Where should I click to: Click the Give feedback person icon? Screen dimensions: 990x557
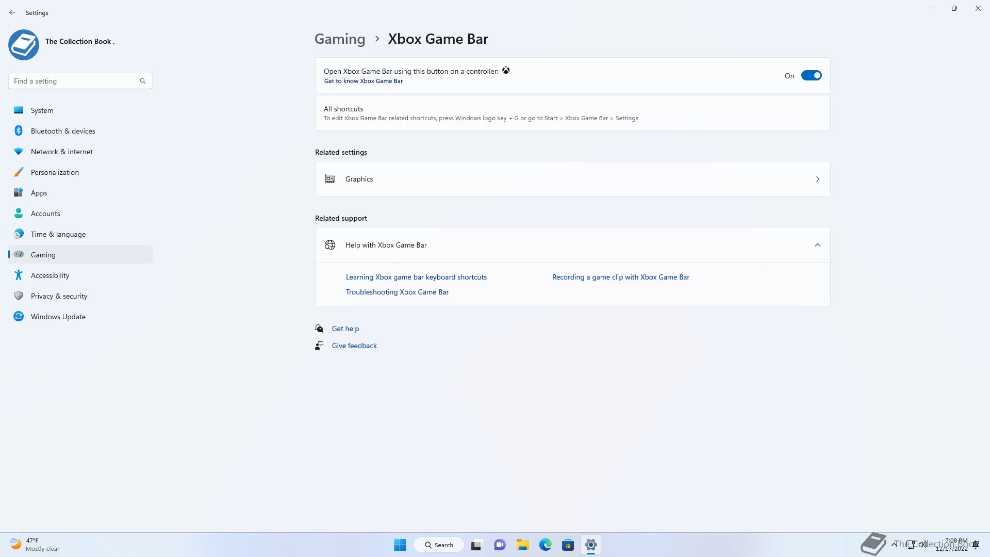[x=319, y=346]
